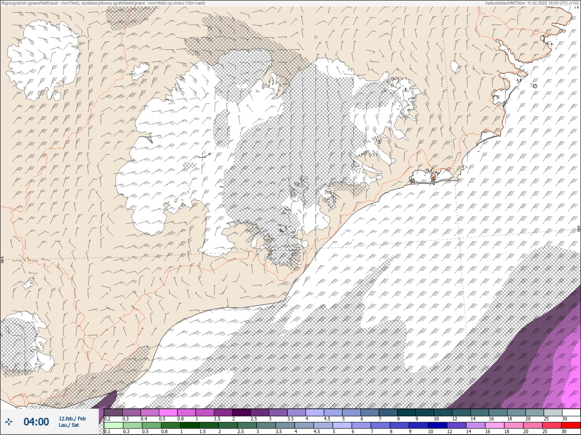Pick the lavender 4 mm snow swatch
The height and width of the screenshot is (435, 581).
point(315,412)
